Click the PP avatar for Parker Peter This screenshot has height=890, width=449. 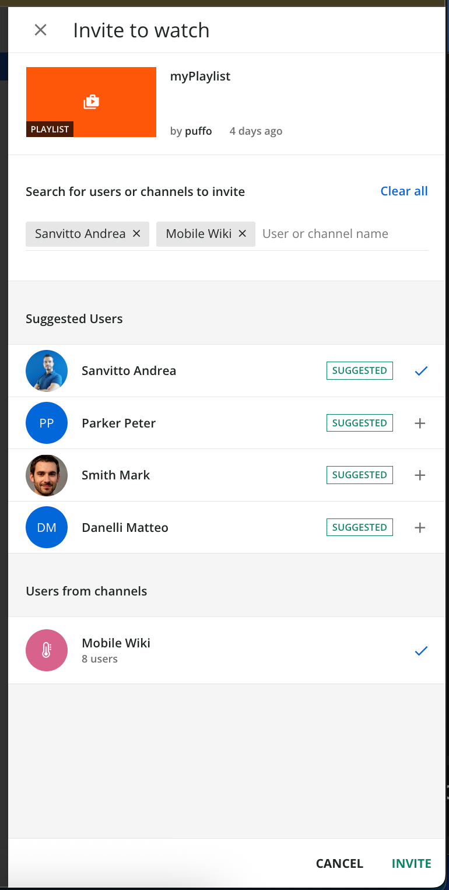[x=47, y=423]
